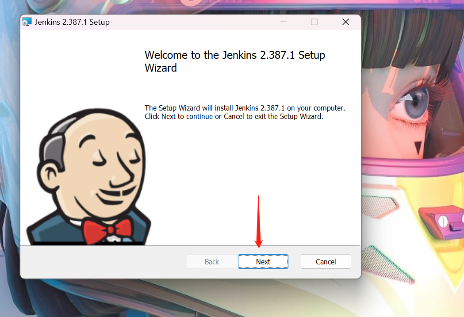Close the Jenkins Setup window
Viewport: 464px width, 317px height.
pos(345,22)
